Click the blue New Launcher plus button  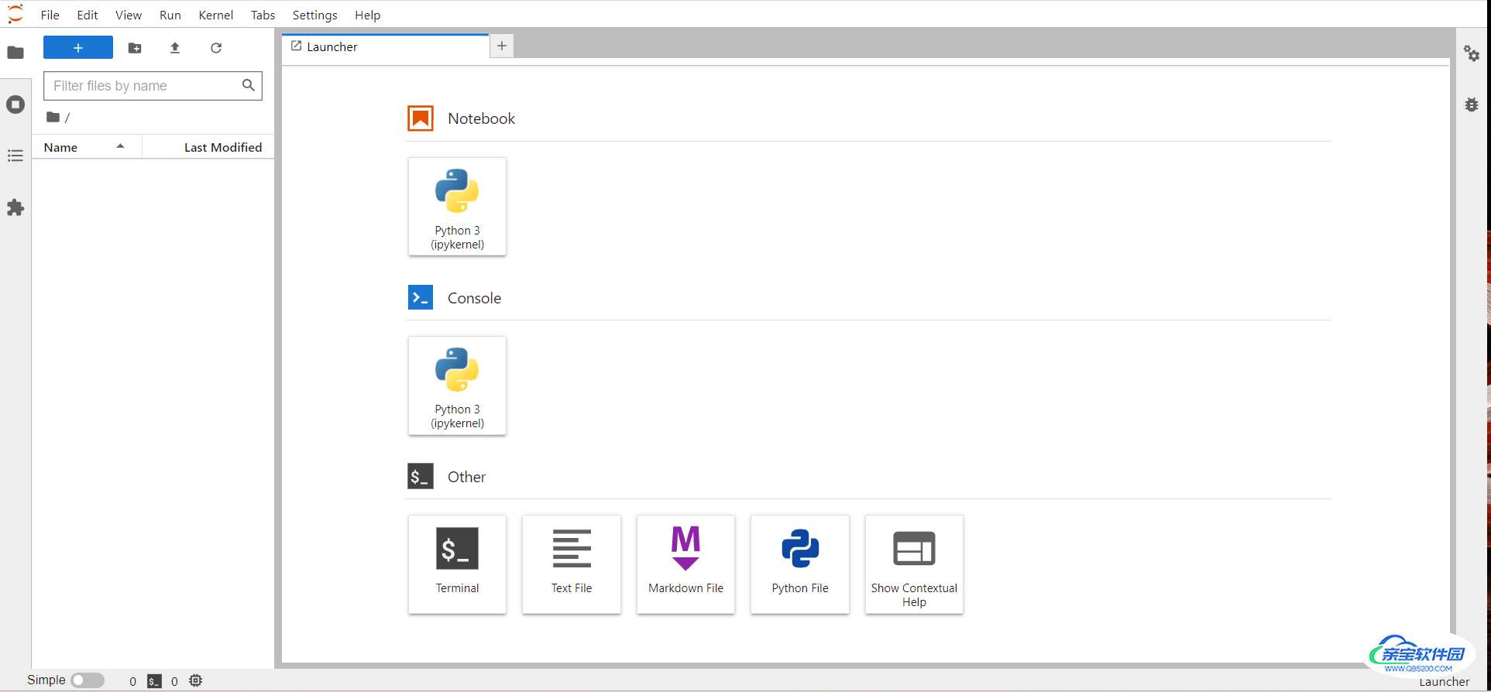[x=78, y=48]
